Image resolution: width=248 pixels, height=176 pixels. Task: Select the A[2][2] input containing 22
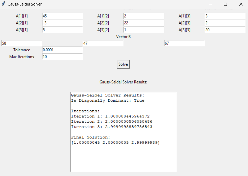point(144,23)
